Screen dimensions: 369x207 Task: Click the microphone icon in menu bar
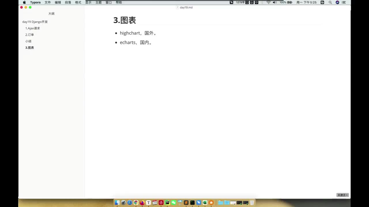click(x=252, y=2)
